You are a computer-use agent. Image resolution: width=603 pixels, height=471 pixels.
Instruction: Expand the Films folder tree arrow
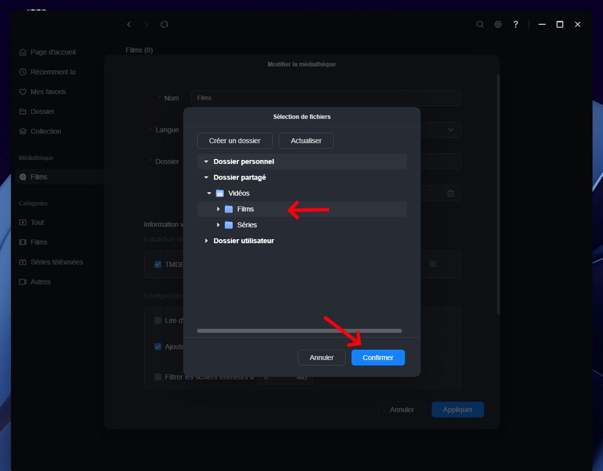tap(218, 209)
